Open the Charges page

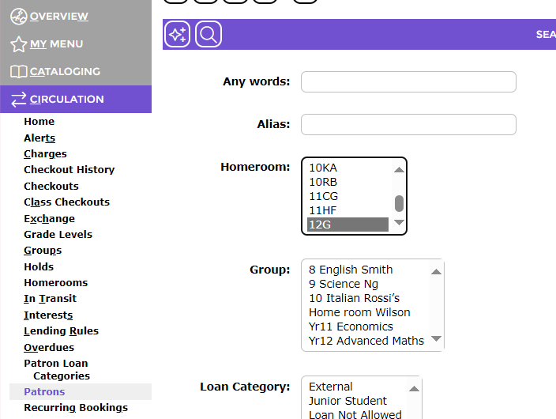pyautogui.click(x=45, y=153)
